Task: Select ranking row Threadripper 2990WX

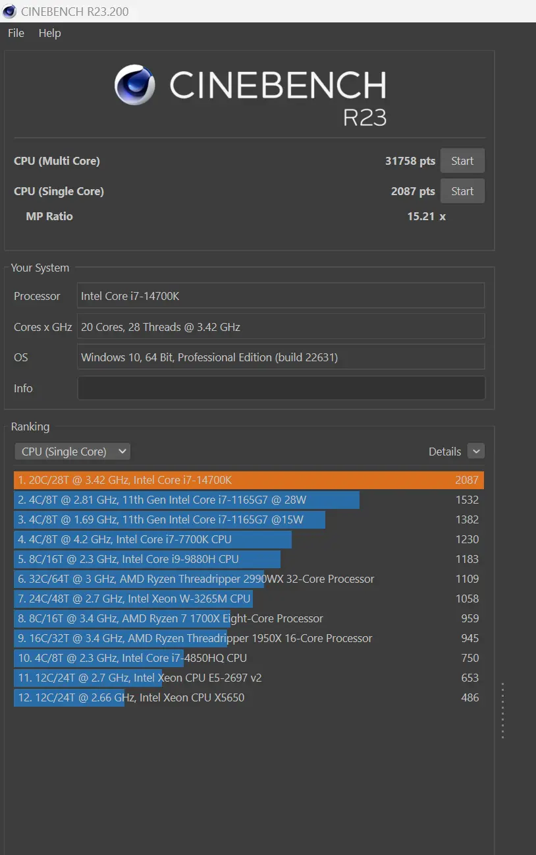Action: pos(249,579)
